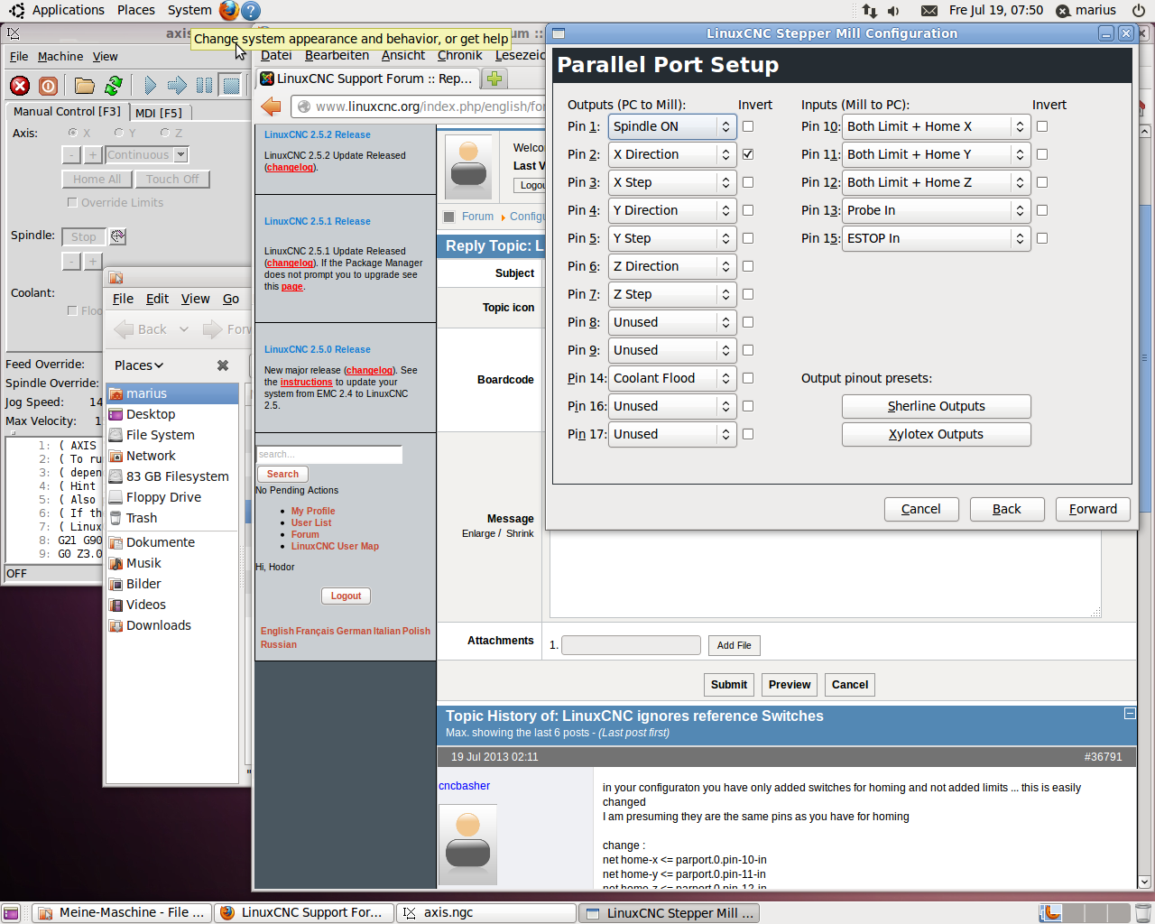Screen dimensions: 1155x924
Task: Toggle Invert checkbox for Pin 14 Coolant Flood
Action: 748,378
